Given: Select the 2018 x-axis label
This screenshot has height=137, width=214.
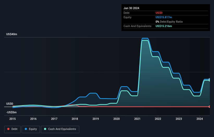Looking at the screenshot, I should click(75, 119).
